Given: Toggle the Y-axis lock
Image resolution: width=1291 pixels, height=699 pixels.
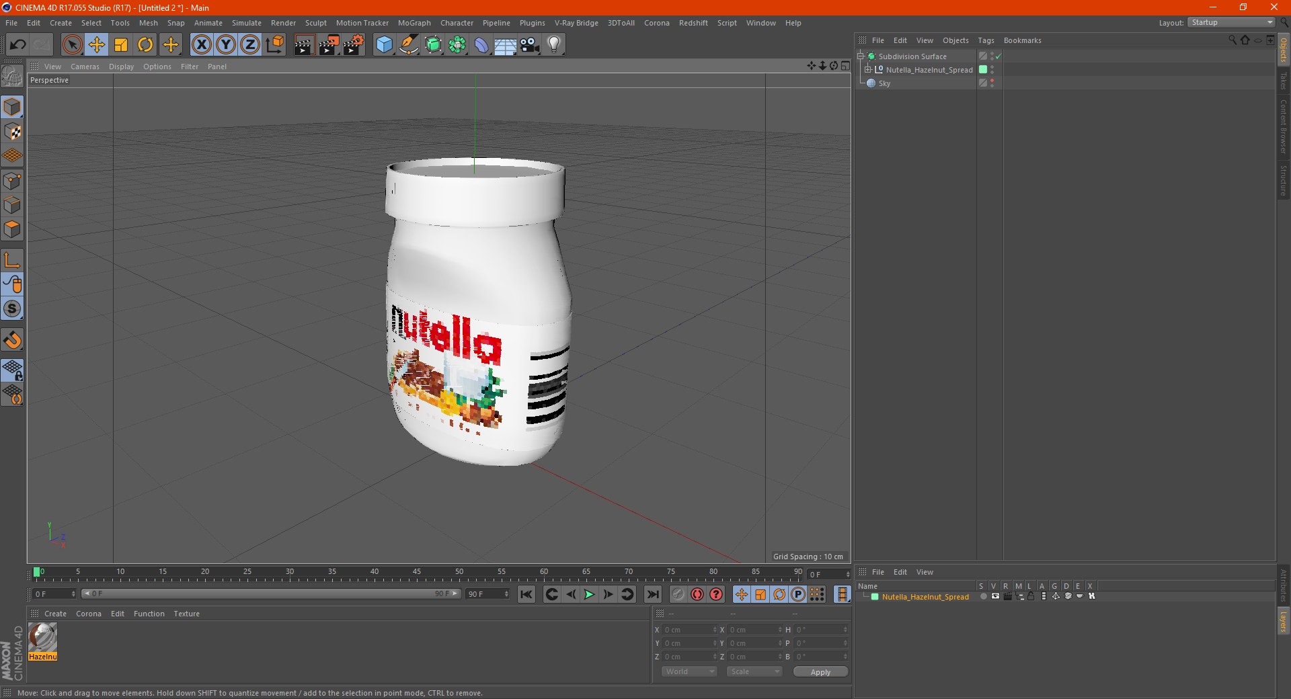Looking at the screenshot, I should point(226,45).
